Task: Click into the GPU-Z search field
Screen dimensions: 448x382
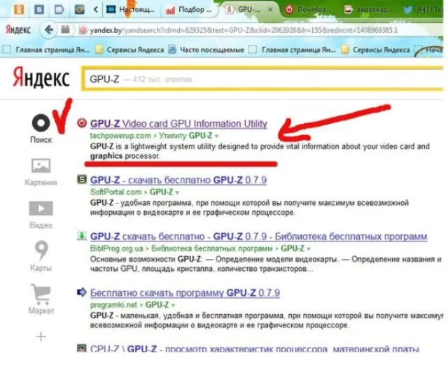Action: click(x=262, y=79)
